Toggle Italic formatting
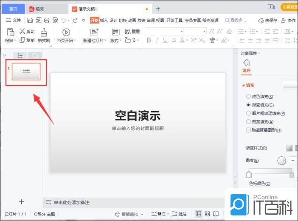 (157, 40)
